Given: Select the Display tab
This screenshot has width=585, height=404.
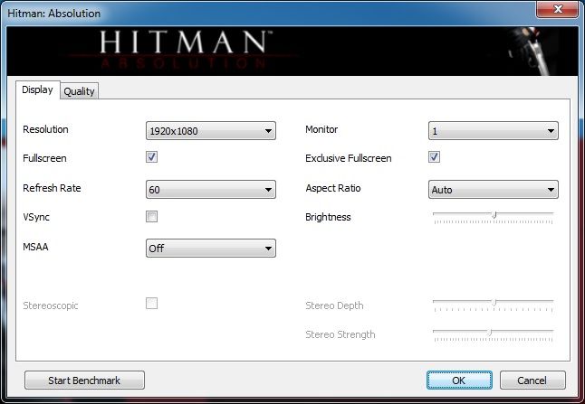Looking at the screenshot, I should pos(37,89).
